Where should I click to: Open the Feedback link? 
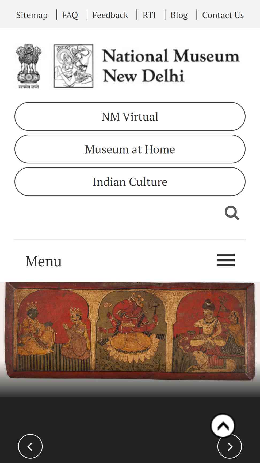pyautogui.click(x=110, y=15)
